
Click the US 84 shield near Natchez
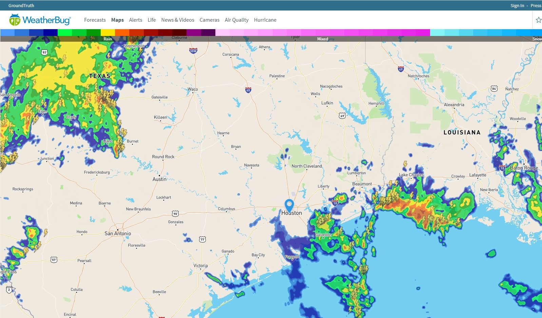[x=494, y=89]
